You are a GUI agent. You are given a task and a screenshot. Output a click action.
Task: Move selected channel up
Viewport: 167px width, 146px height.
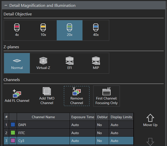[150, 120]
